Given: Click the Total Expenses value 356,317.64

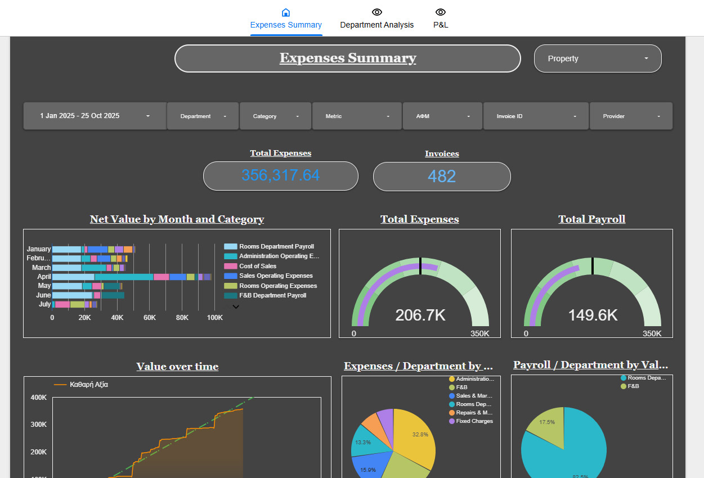Looking at the screenshot, I should tap(280, 175).
